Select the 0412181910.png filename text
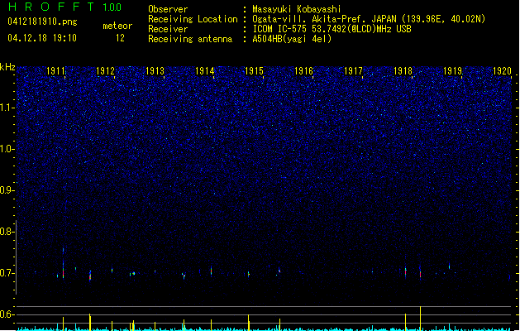The width and height of the screenshot is (520, 331). coord(42,22)
